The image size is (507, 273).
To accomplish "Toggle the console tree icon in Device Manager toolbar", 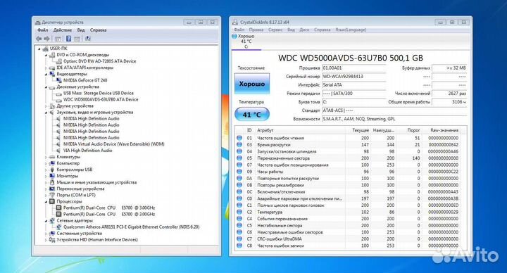I will pos(58,39).
